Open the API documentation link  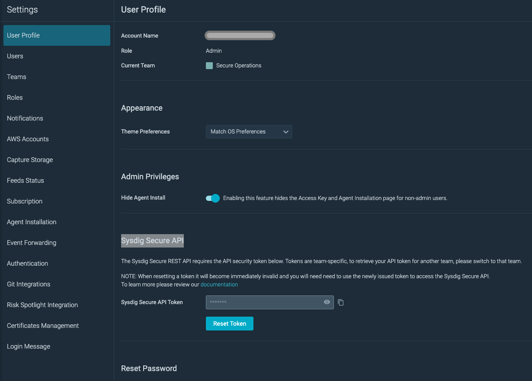tap(219, 284)
